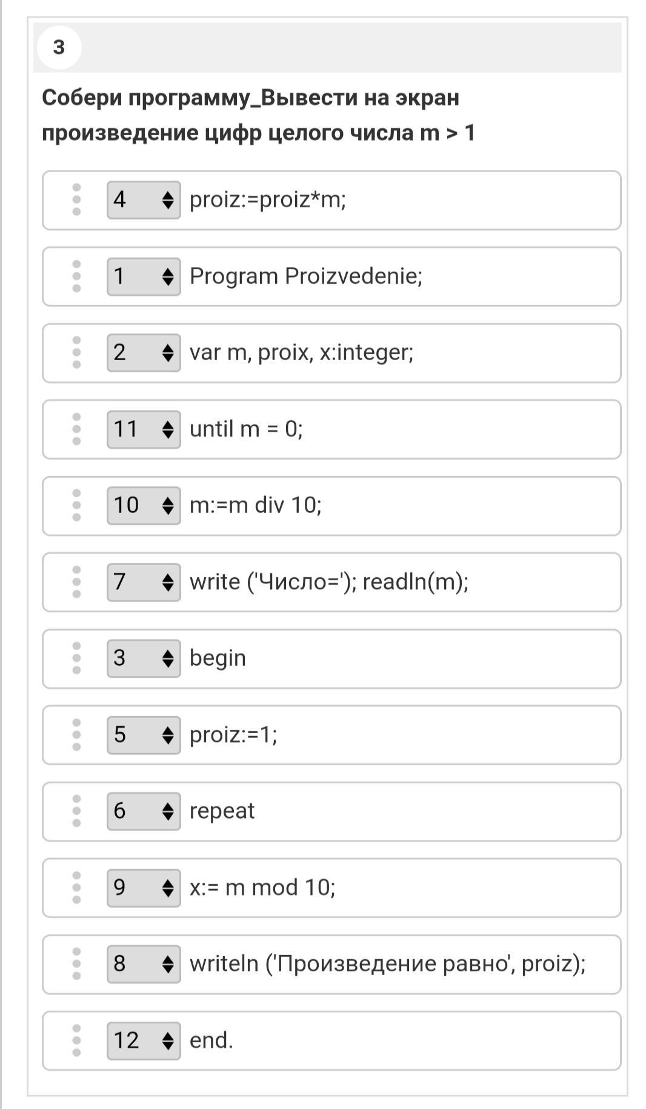This screenshot has width=646, height=1109.
Task: Click drag handle beside writeln 'Произведение равно' row
Action: [76, 963]
